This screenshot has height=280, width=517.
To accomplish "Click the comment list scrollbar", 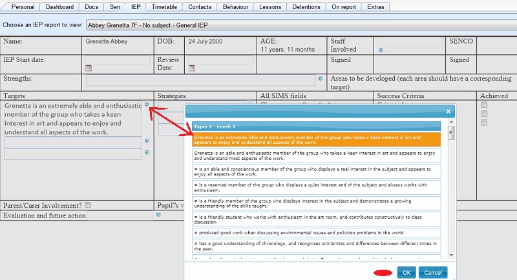I will coord(451,133).
